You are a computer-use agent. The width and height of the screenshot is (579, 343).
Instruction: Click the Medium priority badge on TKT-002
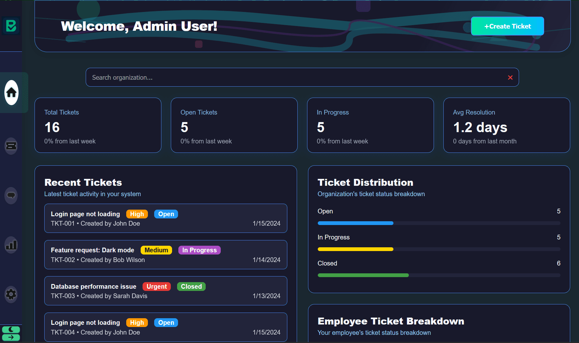[156, 250]
